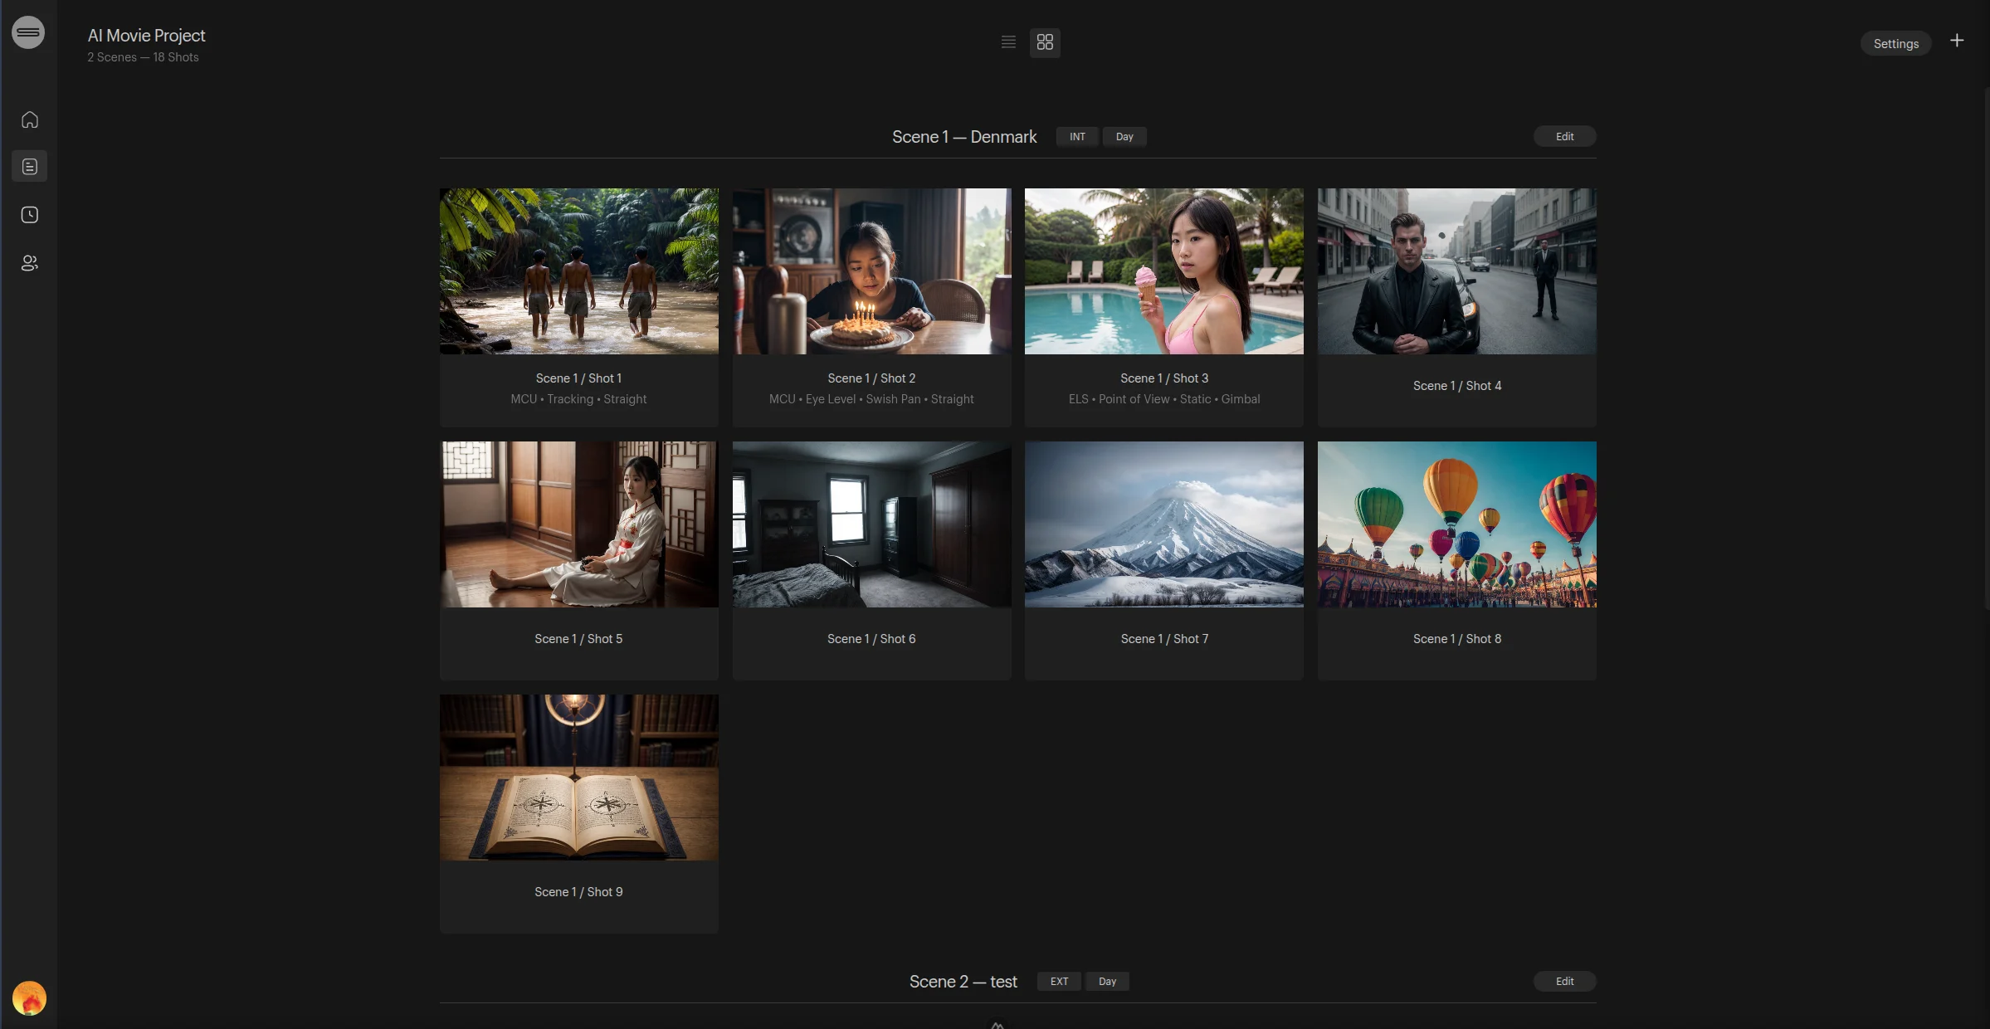Click the AI Movie Project title
Screen dimensions: 1990x1029
[146, 36]
